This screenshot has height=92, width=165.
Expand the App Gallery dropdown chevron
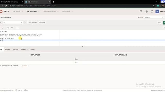pos(72,11)
